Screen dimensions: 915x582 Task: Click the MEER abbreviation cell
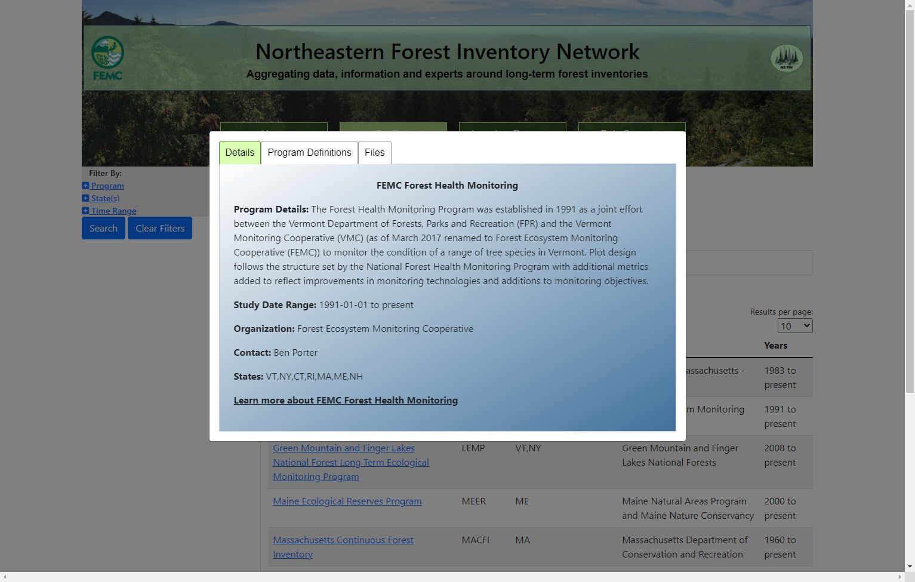click(x=473, y=501)
